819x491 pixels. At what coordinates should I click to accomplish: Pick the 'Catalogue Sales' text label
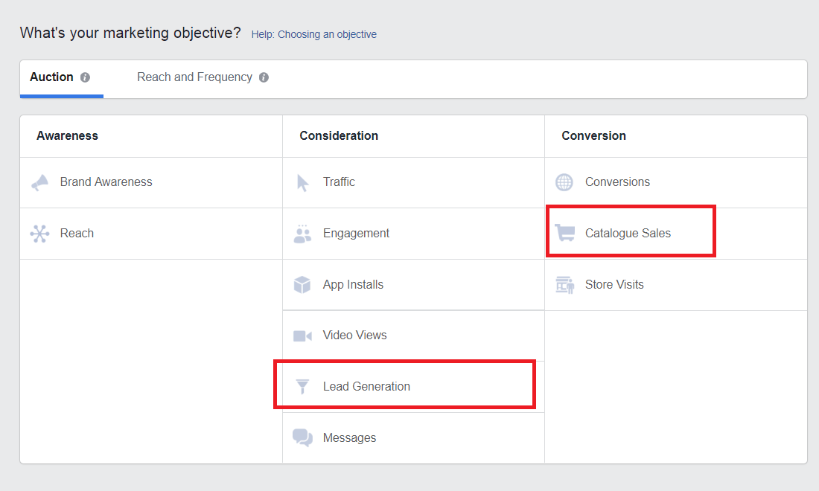click(x=628, y=234)
